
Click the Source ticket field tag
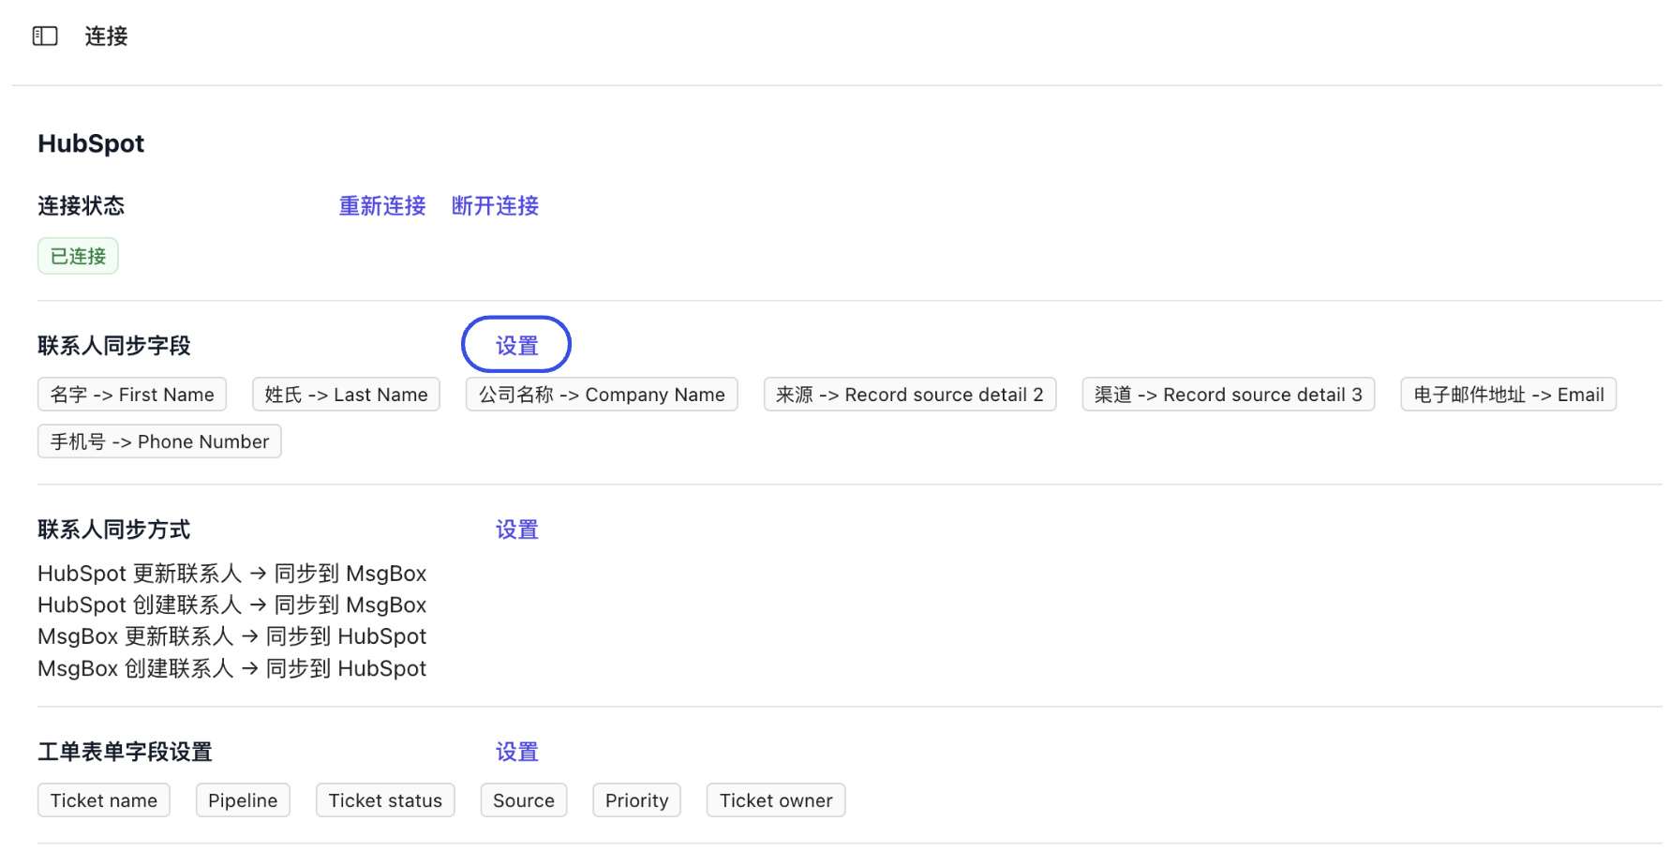pos(523,799)
